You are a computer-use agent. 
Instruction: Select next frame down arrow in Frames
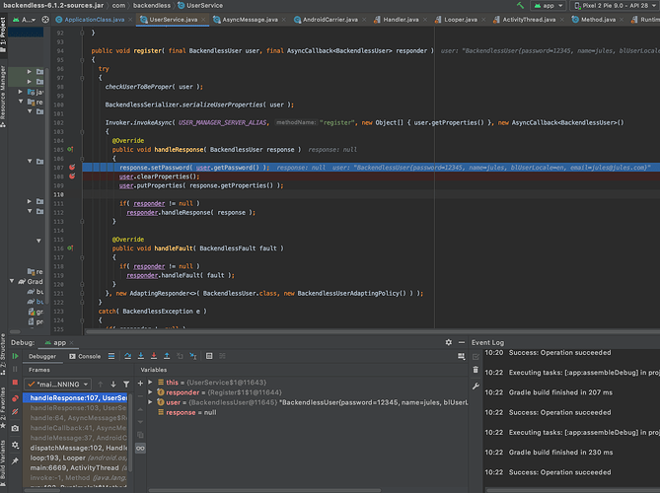pos(113,385)
